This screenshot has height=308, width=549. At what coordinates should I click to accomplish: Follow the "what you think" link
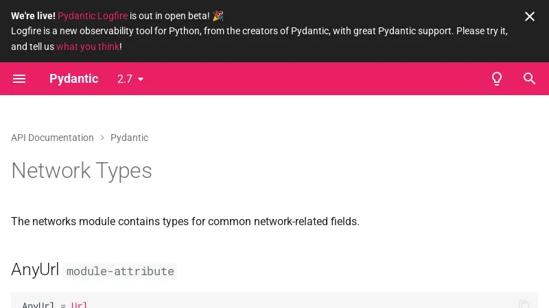click(x=88, y=47)
